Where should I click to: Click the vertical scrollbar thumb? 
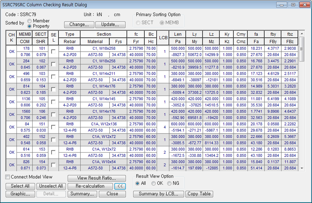click(x=302, y=49)
